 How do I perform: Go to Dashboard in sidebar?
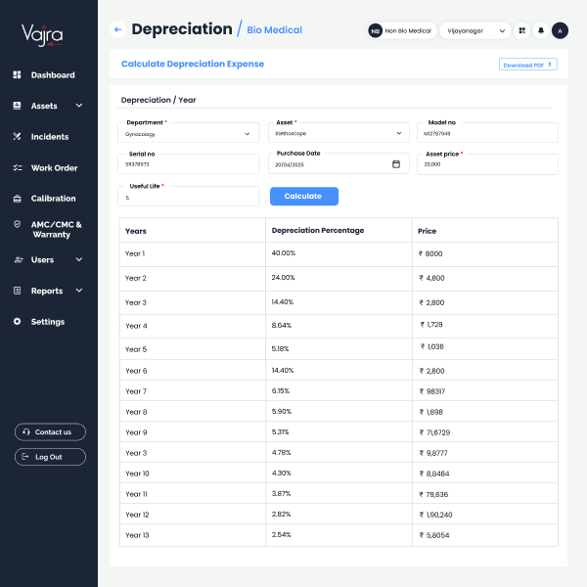point(52,75)
